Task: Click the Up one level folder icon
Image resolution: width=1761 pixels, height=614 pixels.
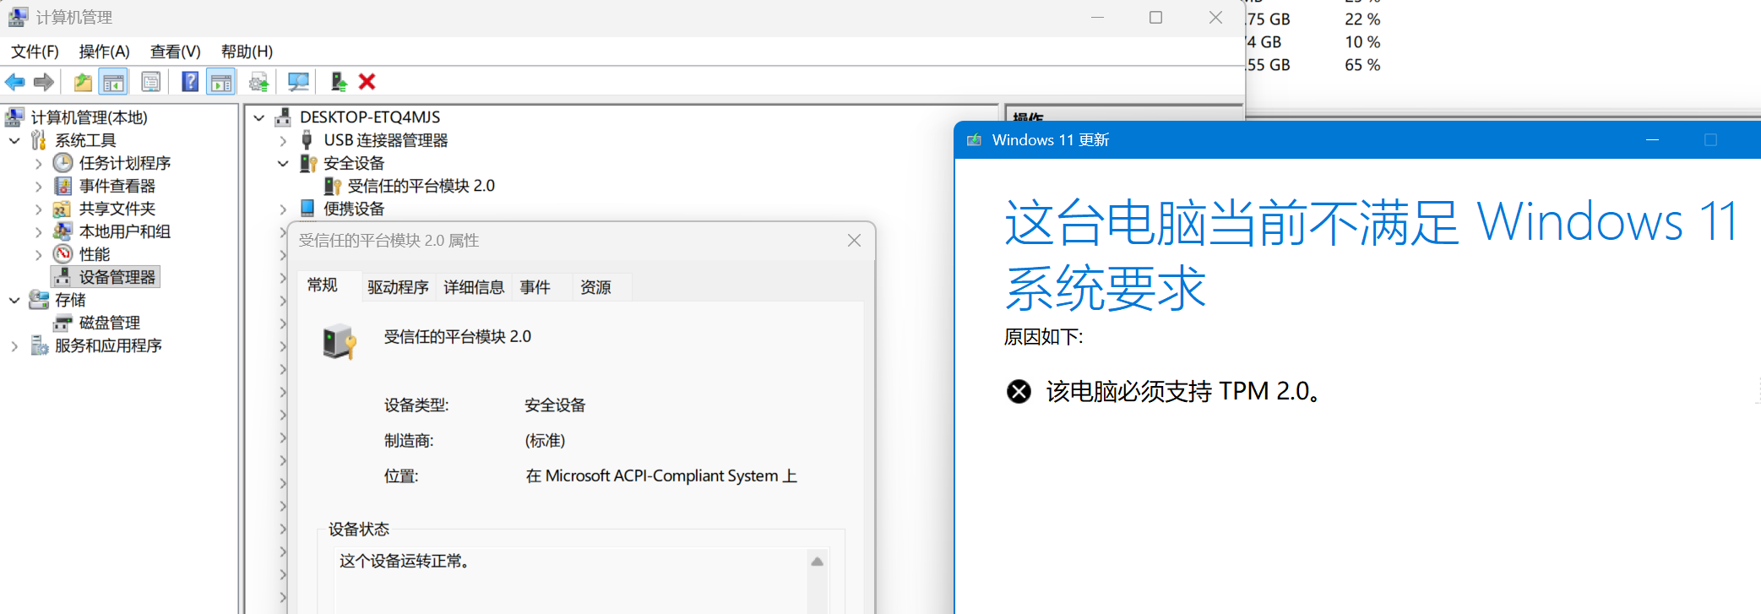Action: (83, 82)
